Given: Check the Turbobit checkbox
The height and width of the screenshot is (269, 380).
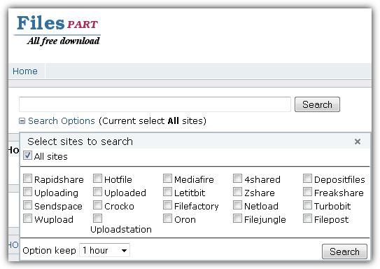Looking at the screenshot, I should 307,205.
